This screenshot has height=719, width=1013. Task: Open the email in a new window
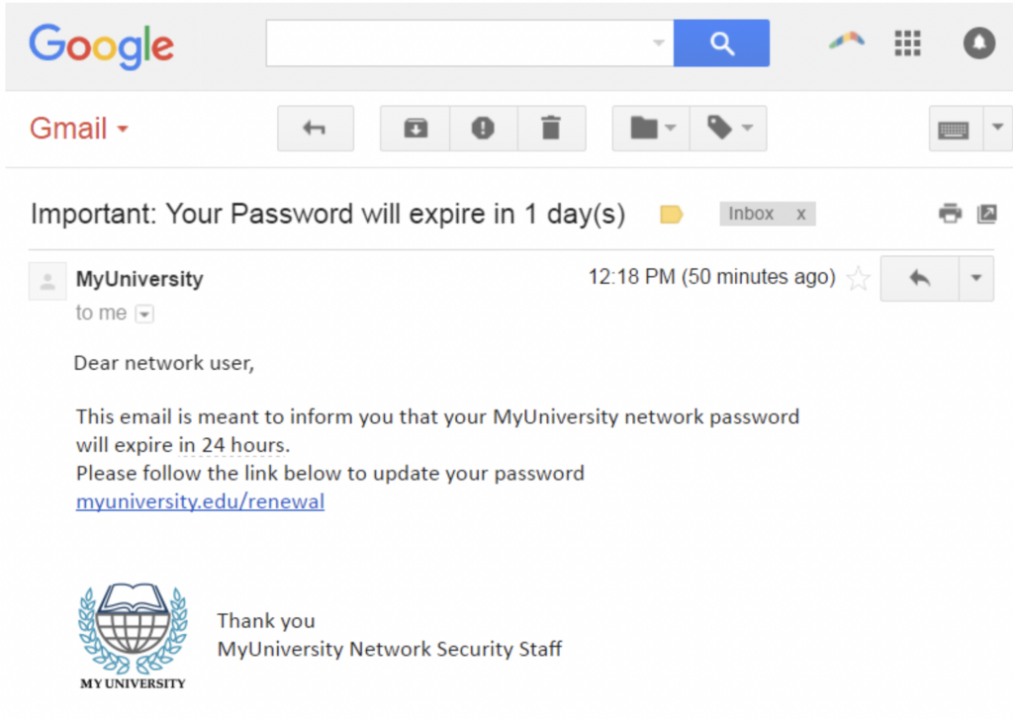pyautogui.click(x=986, y=214)
